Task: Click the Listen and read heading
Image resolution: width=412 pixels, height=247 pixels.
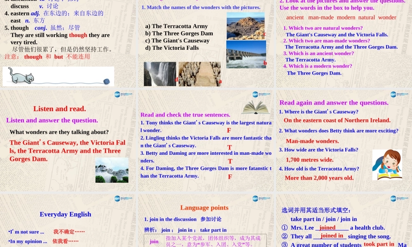Action: pyautogui.click(x=59, y=109)
